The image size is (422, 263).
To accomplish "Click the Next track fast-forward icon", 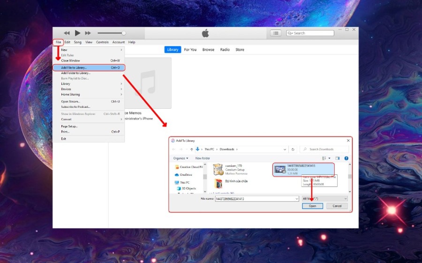I will tap(88, 33).
